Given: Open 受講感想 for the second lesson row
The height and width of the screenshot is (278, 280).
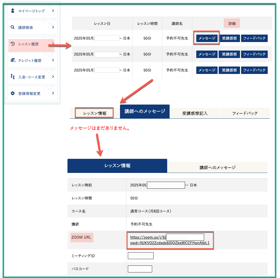Looking at the screenshot, I should coord(229,54).
